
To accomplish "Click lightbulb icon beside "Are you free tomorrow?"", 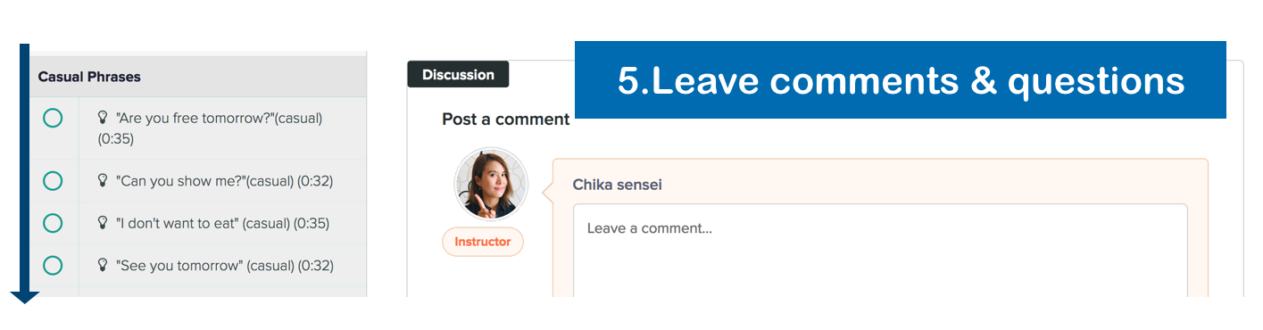I will click(x=103, y=117).
